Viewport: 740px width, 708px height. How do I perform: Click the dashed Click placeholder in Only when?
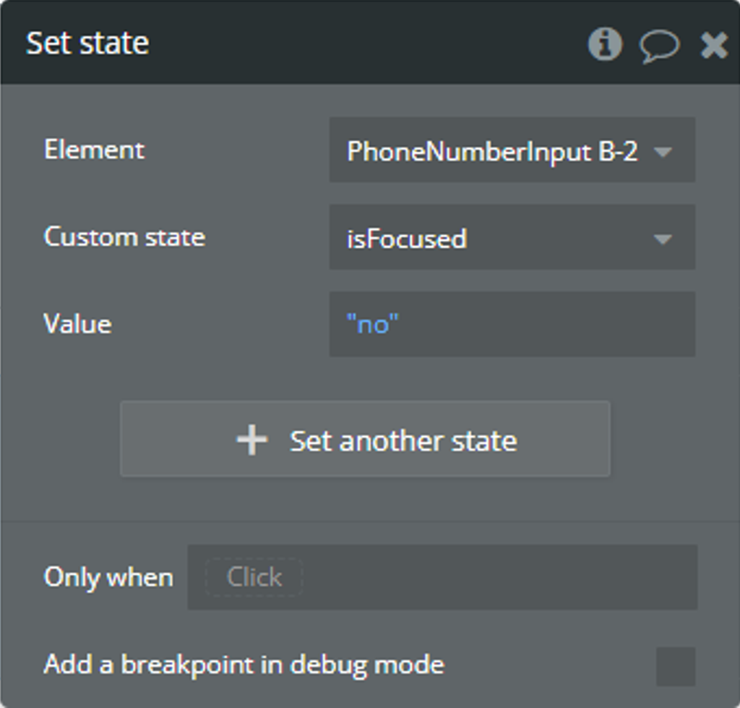[254, 576]
